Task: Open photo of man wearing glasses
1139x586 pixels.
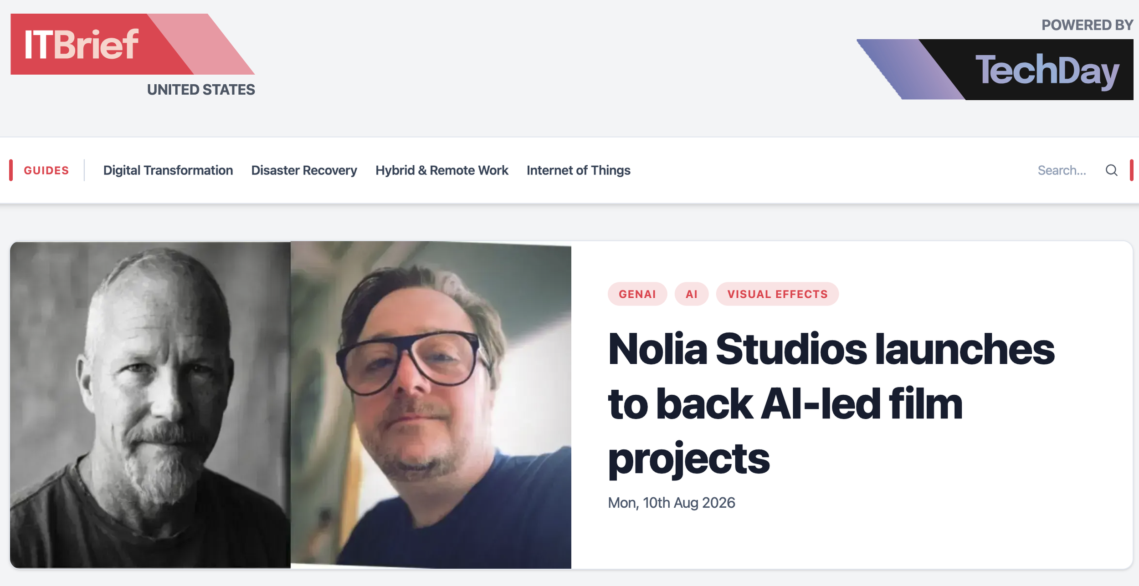Action: [x=431, y=405]
